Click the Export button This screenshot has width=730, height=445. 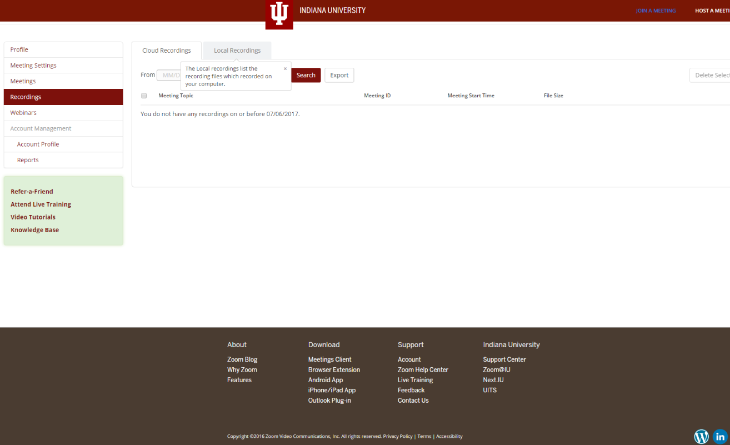point(339,75)
